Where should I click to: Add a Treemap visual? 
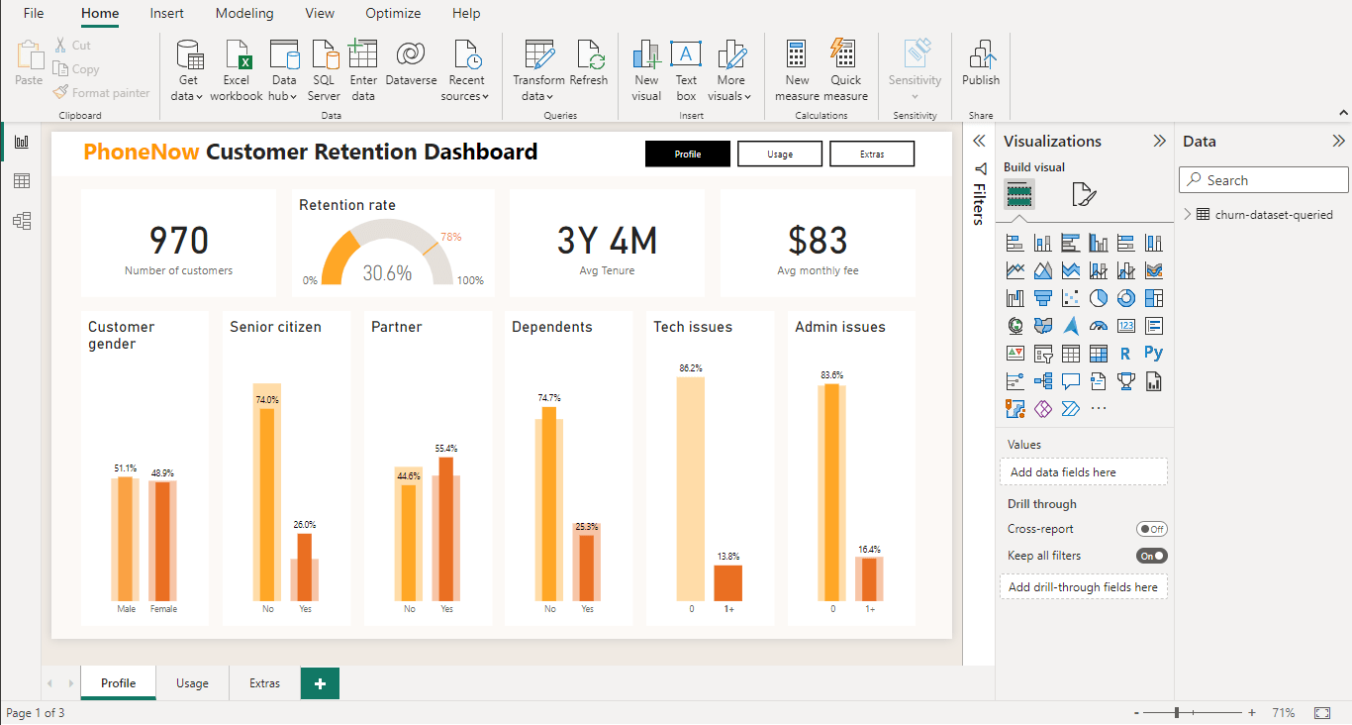[1153, 298]
